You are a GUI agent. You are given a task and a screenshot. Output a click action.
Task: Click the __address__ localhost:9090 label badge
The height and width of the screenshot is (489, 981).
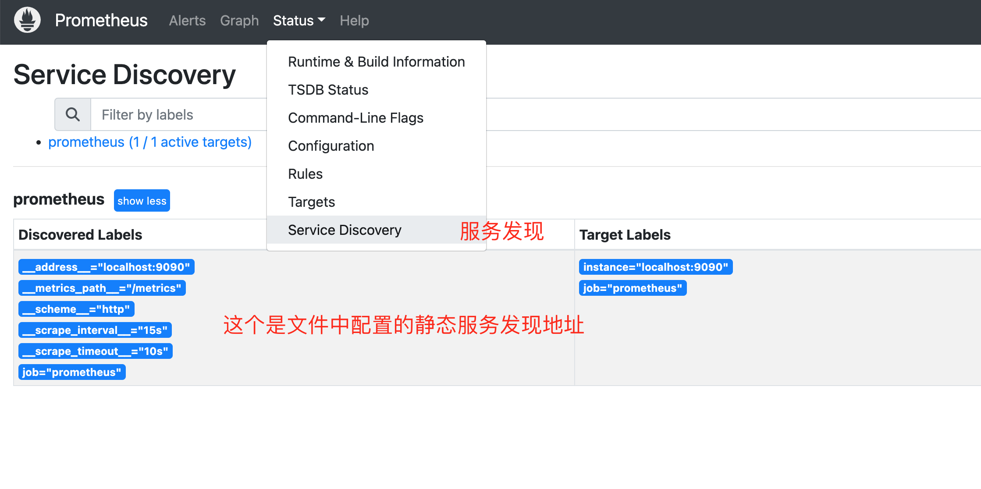click(107, 267)
